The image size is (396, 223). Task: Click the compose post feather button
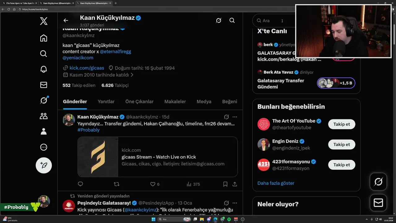[44, 165]
